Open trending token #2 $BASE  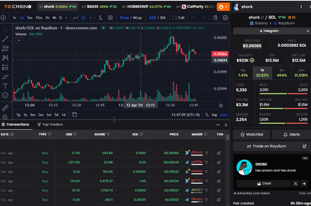pyautogui.click(x=99, y=7)
